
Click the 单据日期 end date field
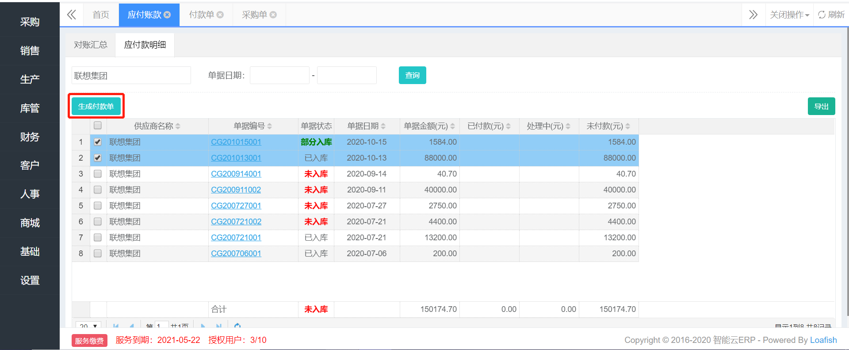347,75
